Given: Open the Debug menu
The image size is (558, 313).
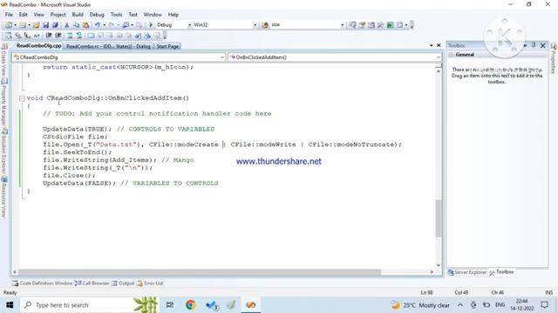Looking at the screenshot, I should point(97,15).
